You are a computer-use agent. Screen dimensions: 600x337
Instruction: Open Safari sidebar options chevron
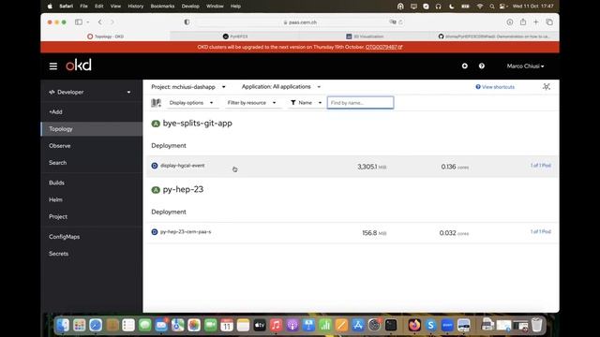click(x=88, y=22)
